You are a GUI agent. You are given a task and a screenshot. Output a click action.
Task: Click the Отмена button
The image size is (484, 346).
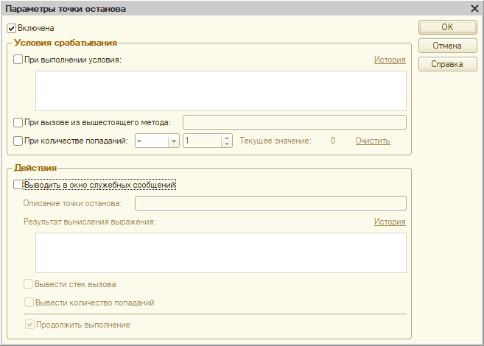(447, 46)
